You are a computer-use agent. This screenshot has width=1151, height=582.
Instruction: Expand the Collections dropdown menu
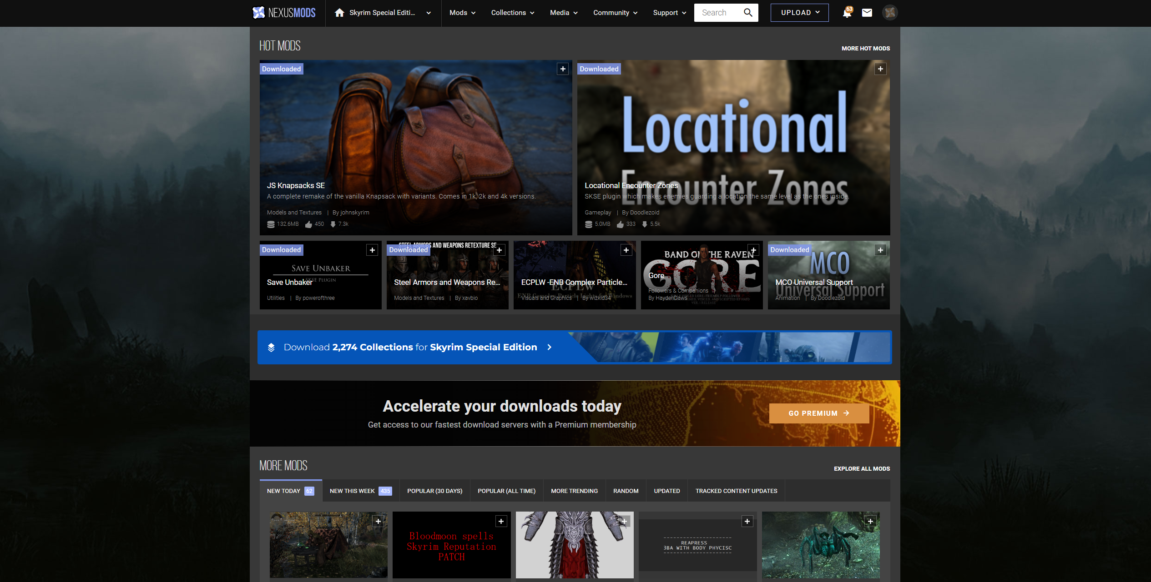(512, 13)
